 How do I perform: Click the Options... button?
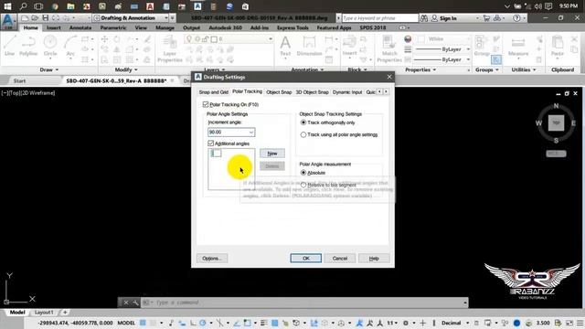click(212, 258)
